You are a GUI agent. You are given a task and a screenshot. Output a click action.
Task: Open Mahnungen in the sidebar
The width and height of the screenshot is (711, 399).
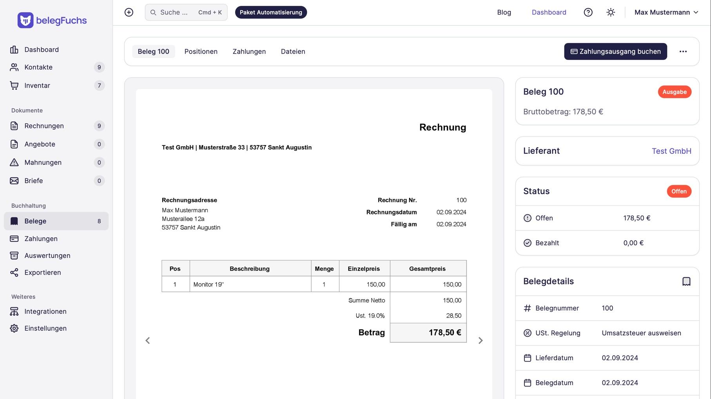56,162
